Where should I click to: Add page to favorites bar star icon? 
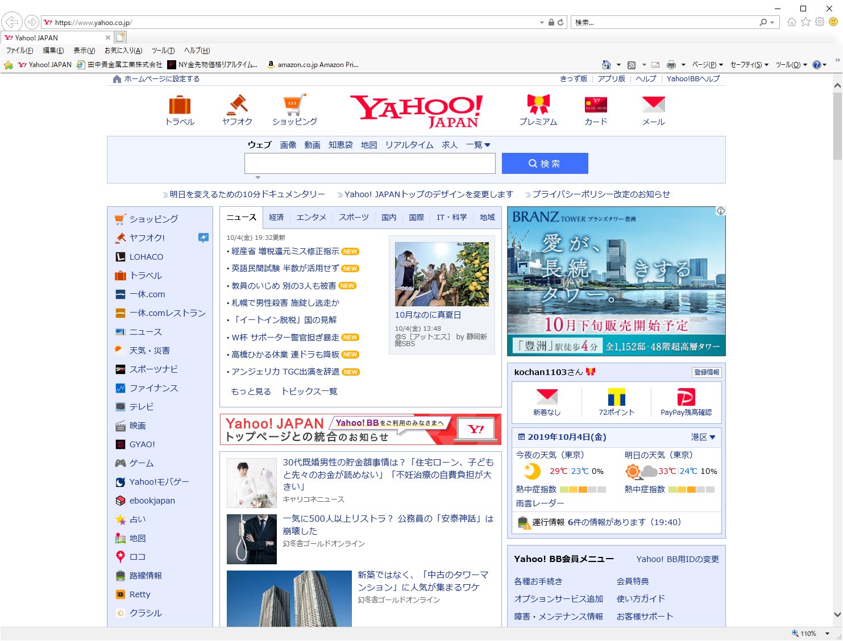[x=9, y=65]
